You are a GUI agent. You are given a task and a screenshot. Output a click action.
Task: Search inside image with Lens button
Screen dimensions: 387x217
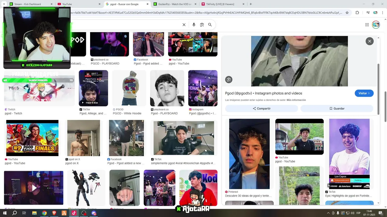pyautogui.click(x=229, y=80)
